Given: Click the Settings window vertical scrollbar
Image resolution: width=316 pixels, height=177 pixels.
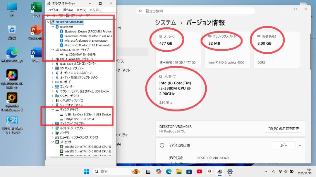Looking at the screenshot, I should point(310,52).
